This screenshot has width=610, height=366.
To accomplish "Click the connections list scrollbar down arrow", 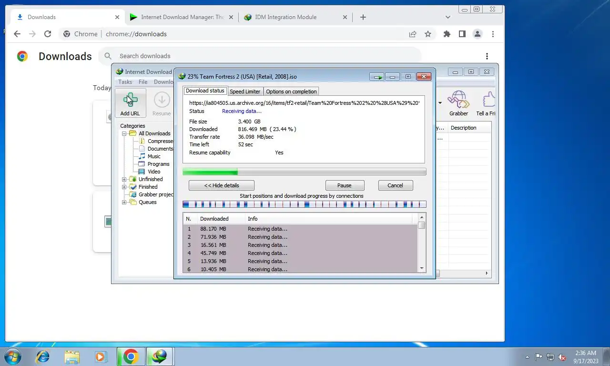I will point(422,268).
